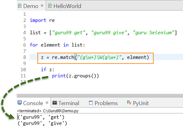Screen dimensions: 183x131
Task: Click the Demo tab Python file icon
Action: pos(20,6)
